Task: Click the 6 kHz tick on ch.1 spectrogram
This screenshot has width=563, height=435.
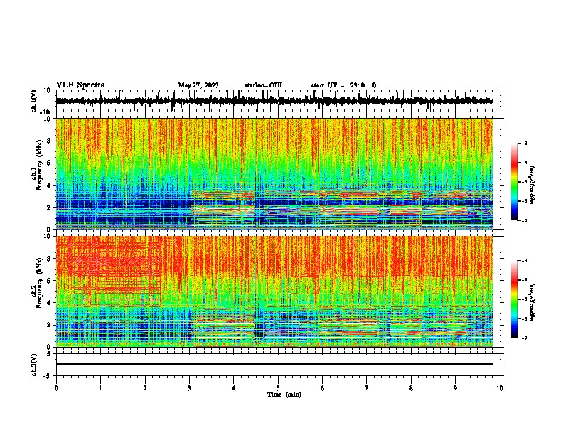Action: click(x=50, y=163)
